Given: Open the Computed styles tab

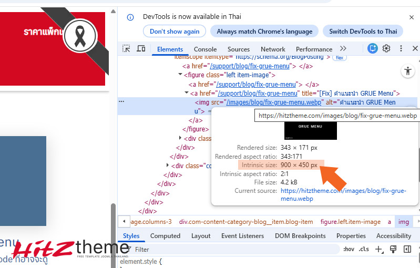Looking at the screenshot, I should 165,236.
